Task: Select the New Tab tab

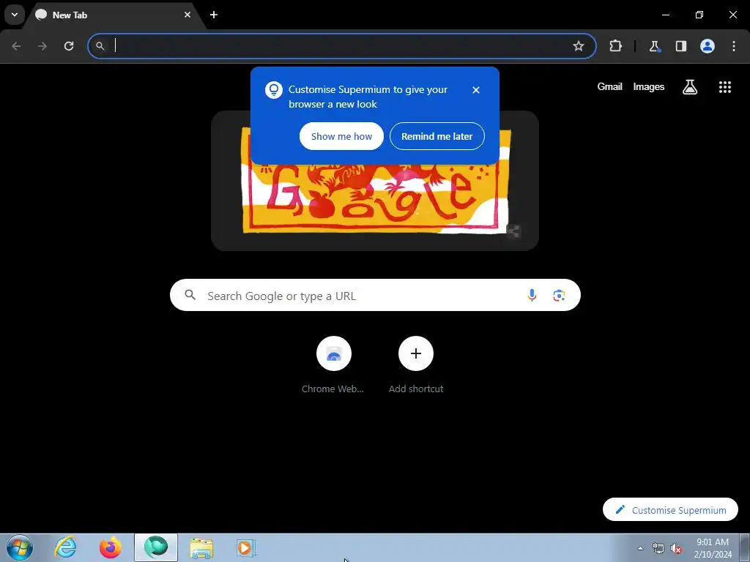Action: tap(114, 15)
